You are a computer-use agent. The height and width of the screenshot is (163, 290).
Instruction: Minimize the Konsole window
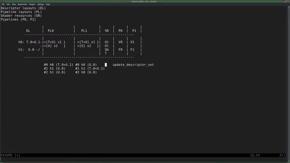284,1
